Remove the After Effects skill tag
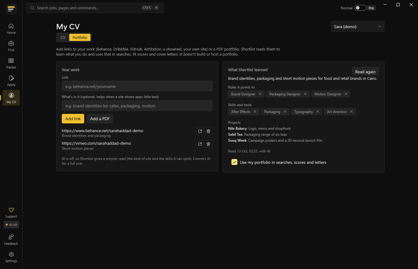 [x=255, y=111]
